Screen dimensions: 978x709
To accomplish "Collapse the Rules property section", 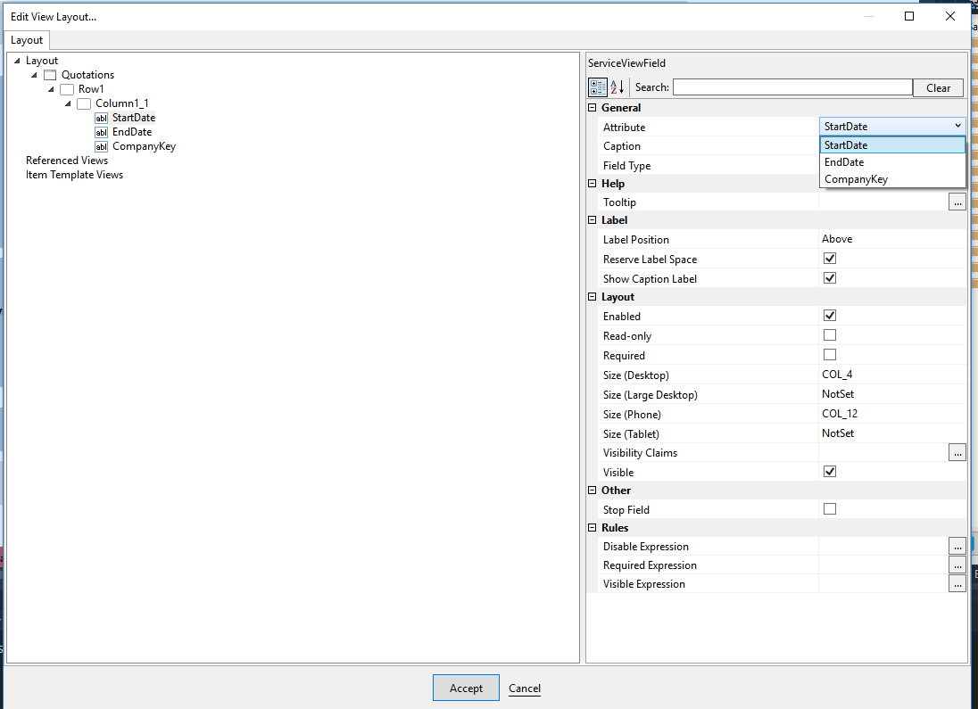I will (593, 528).
